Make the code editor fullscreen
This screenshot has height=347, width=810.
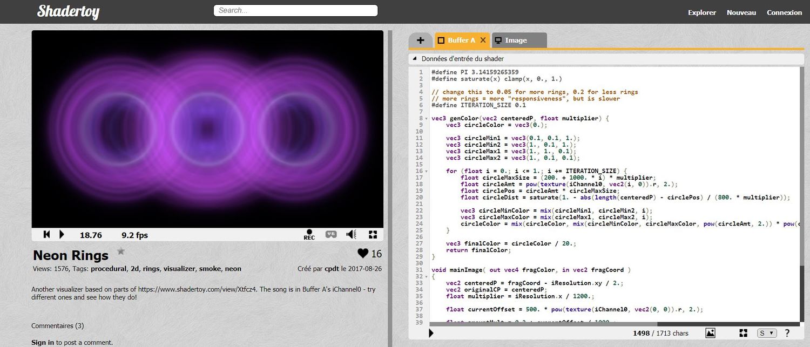click(743, 333)
